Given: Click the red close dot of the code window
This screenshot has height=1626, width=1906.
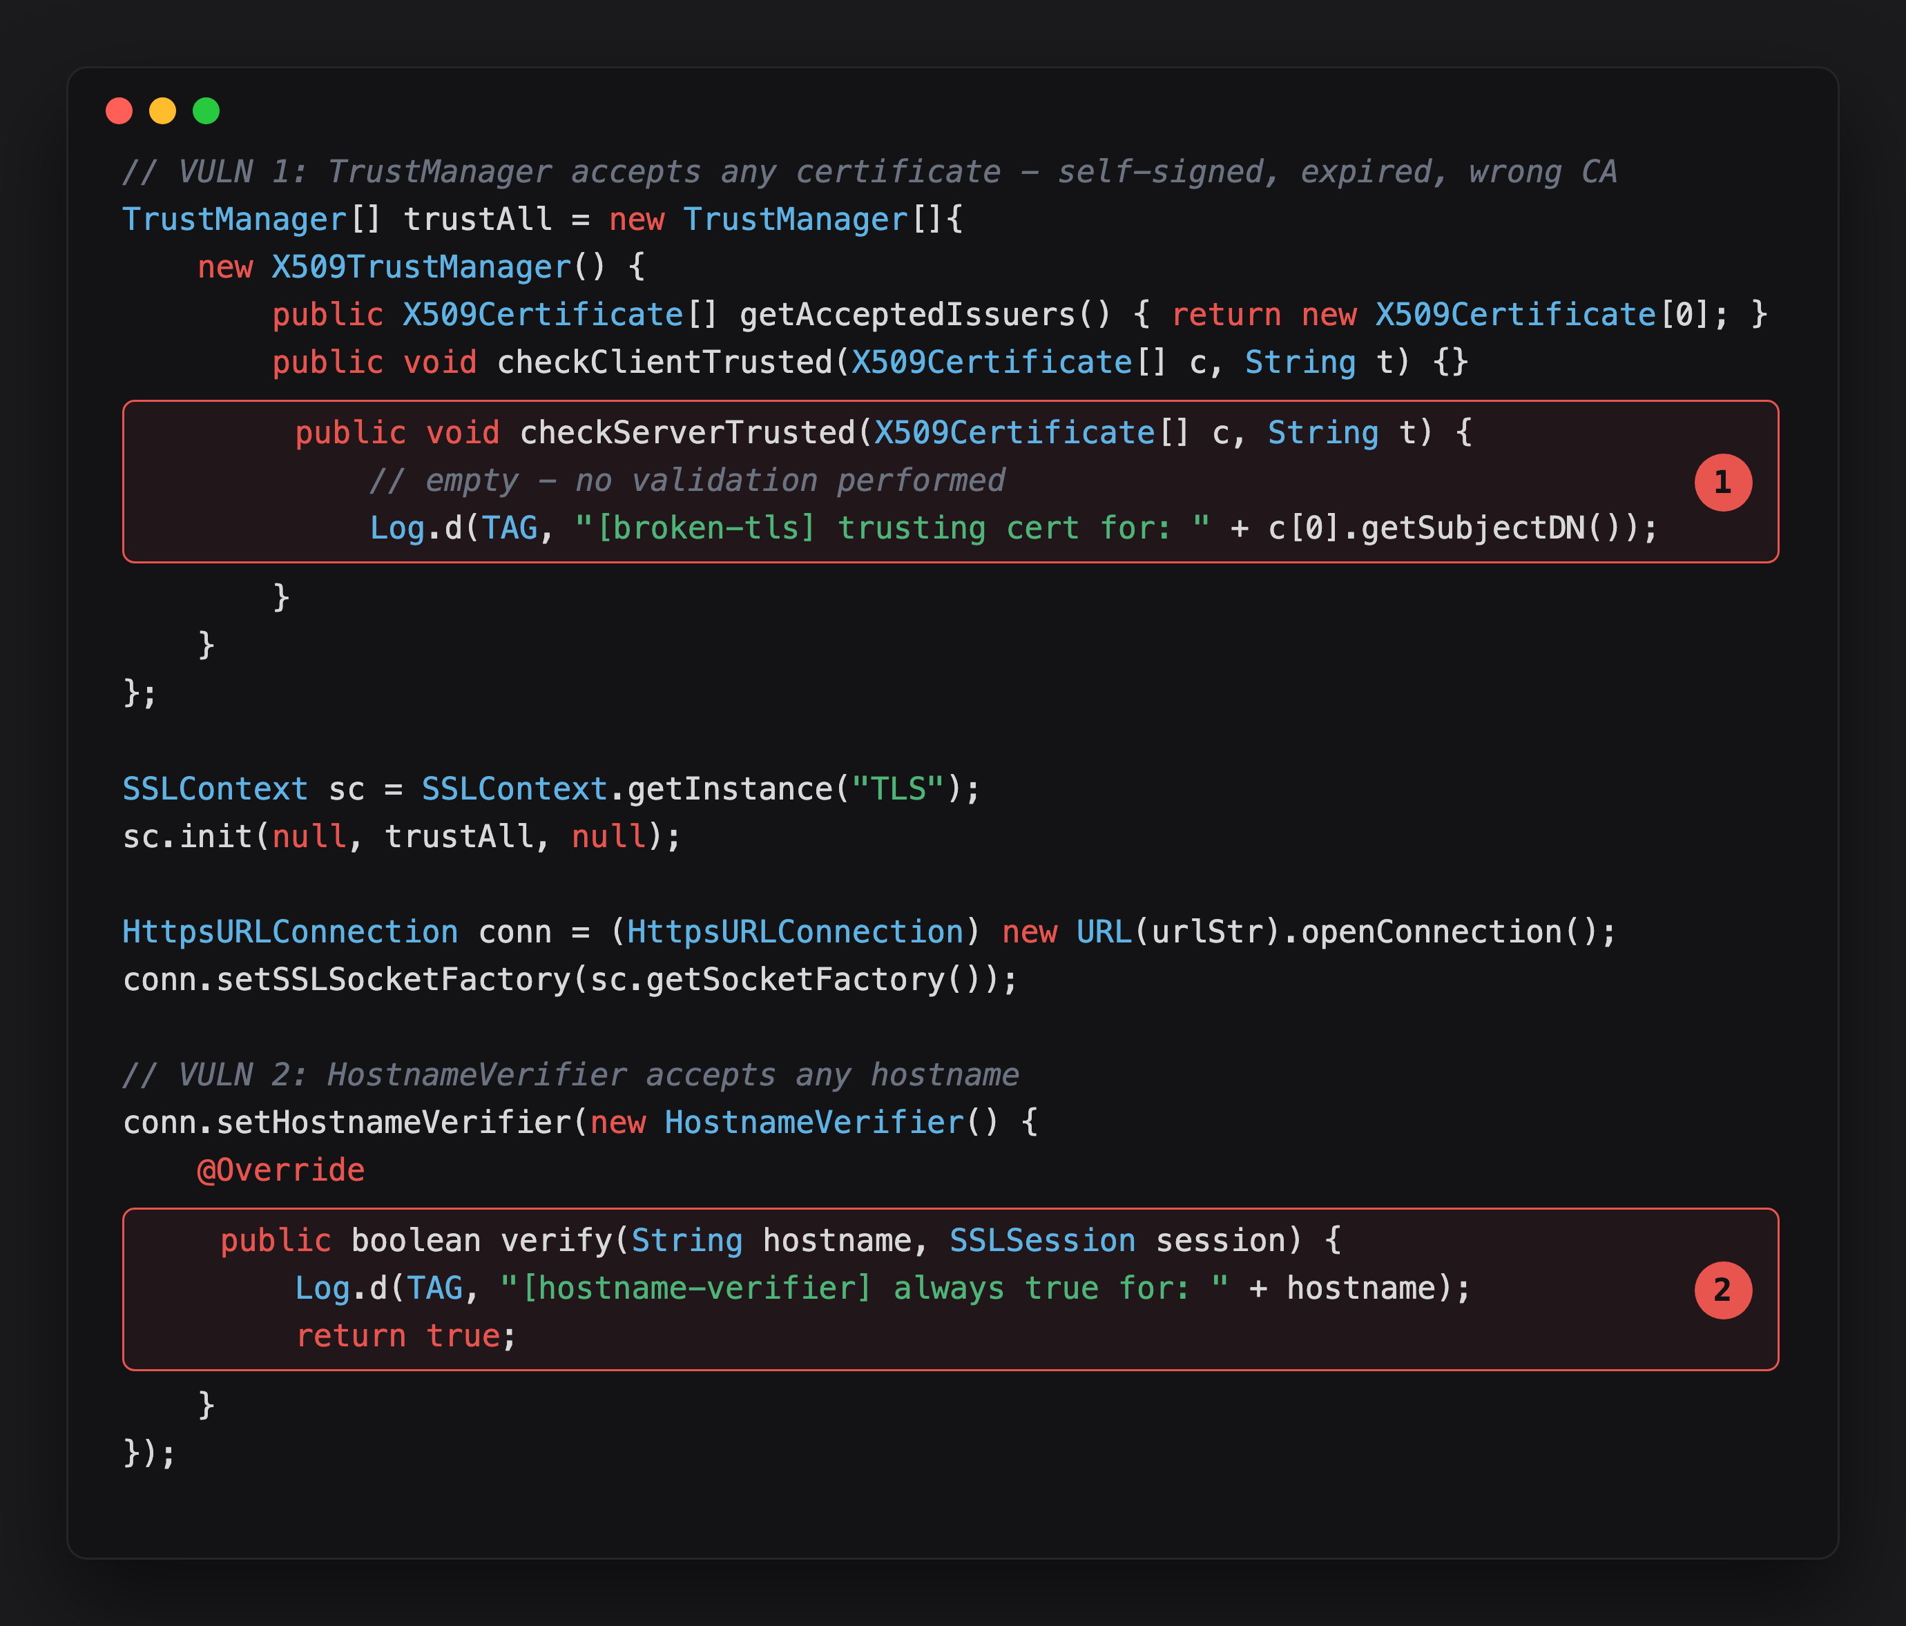Looking at the screenshot, I should [119, 110].
